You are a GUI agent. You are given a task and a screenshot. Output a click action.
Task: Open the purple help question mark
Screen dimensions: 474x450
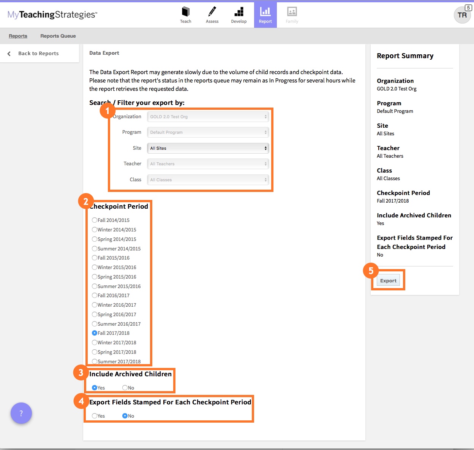click(21, 413)
